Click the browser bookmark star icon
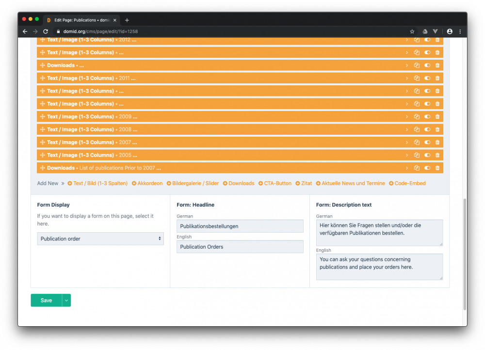This screenshot has width=485, height=350. click(x=413, y=31)
